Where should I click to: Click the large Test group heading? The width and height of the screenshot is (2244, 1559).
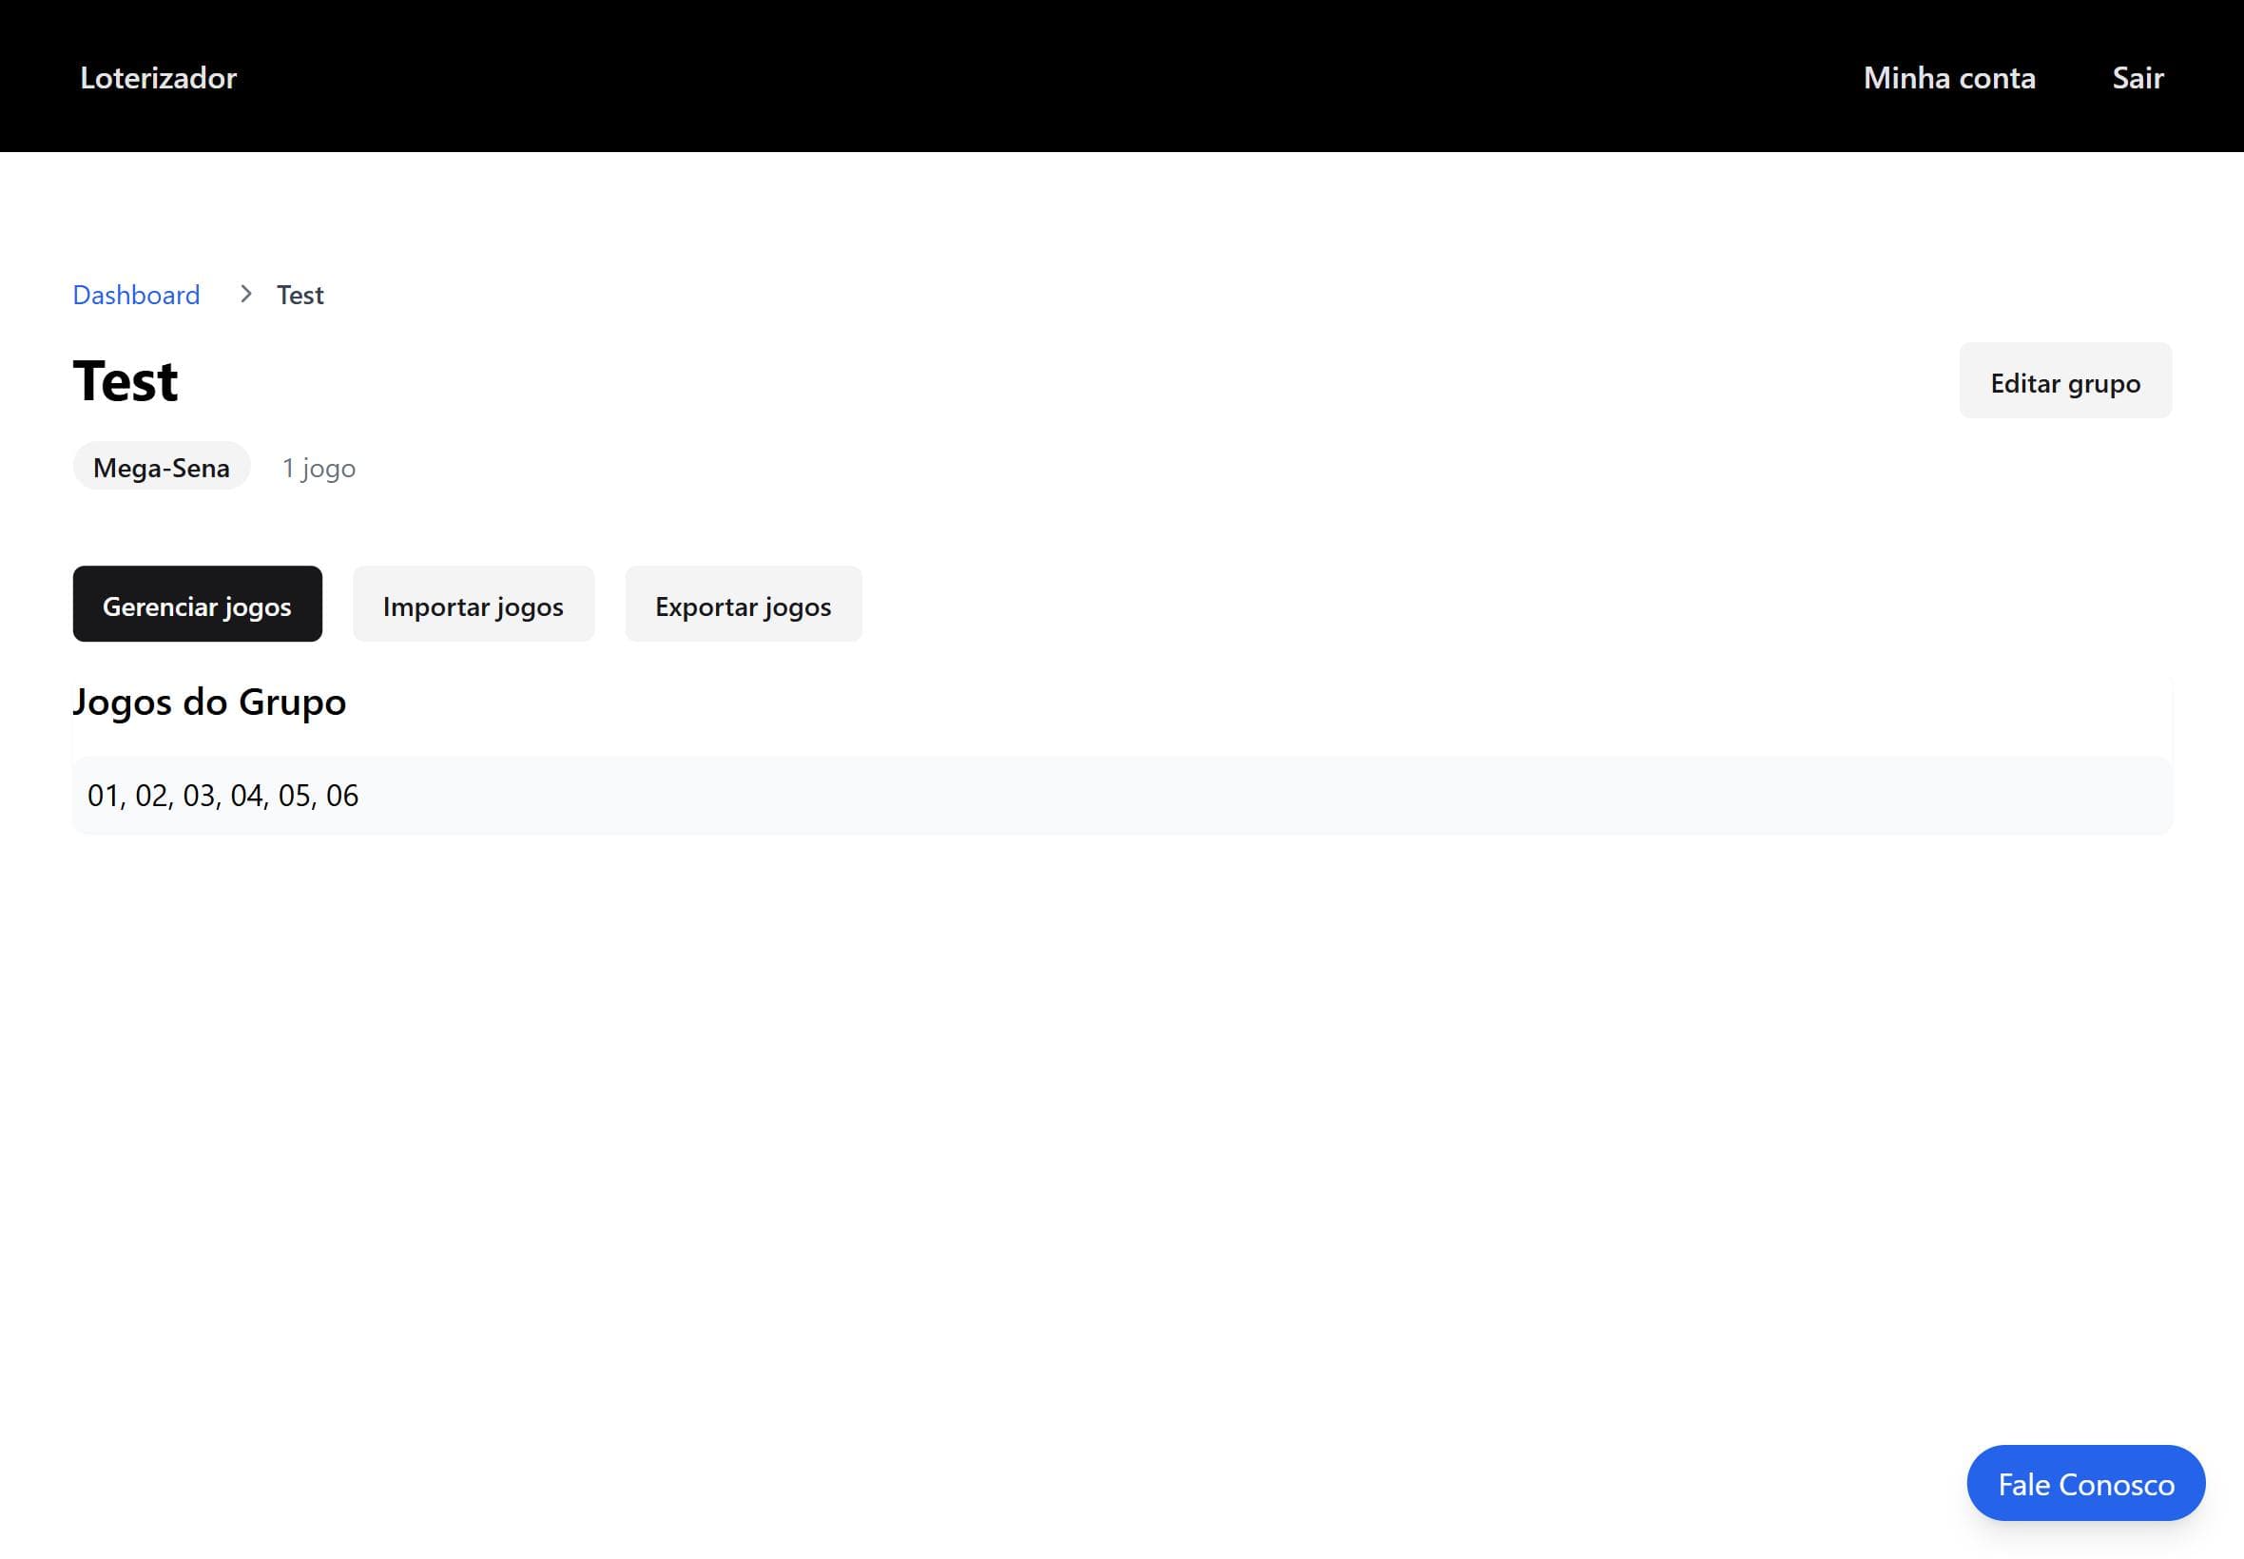pyautogui.click(x=126, y=381)
